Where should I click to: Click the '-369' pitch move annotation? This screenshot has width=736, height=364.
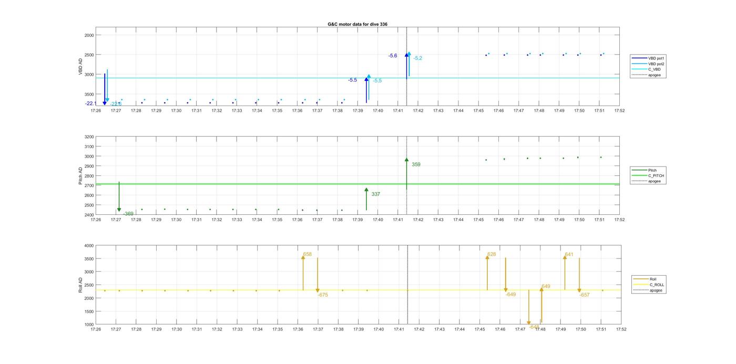(128, 214)
